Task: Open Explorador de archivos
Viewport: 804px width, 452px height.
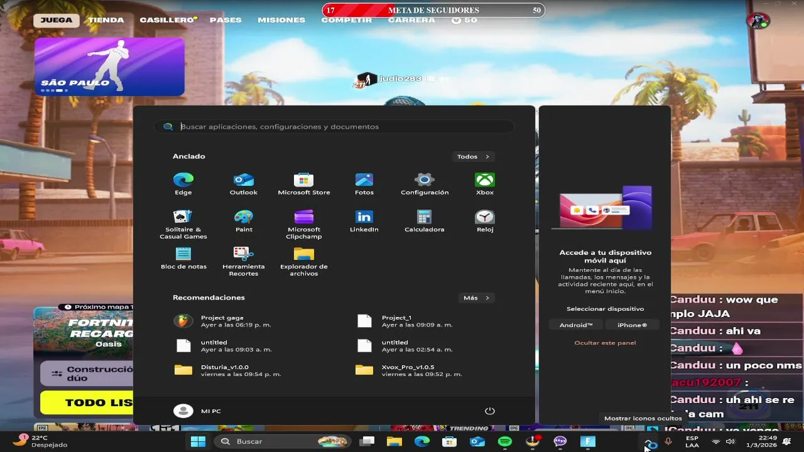Action: [x=304, y=261]
